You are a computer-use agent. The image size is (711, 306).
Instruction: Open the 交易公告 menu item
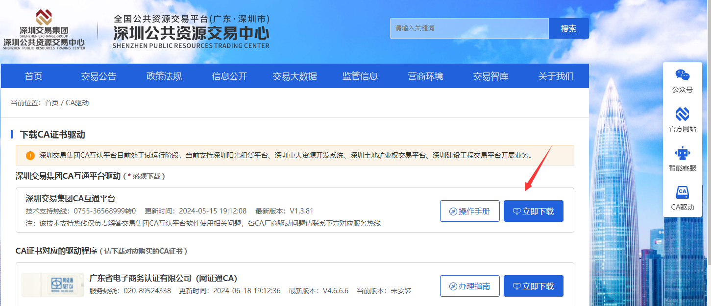(x=99, y=76)
